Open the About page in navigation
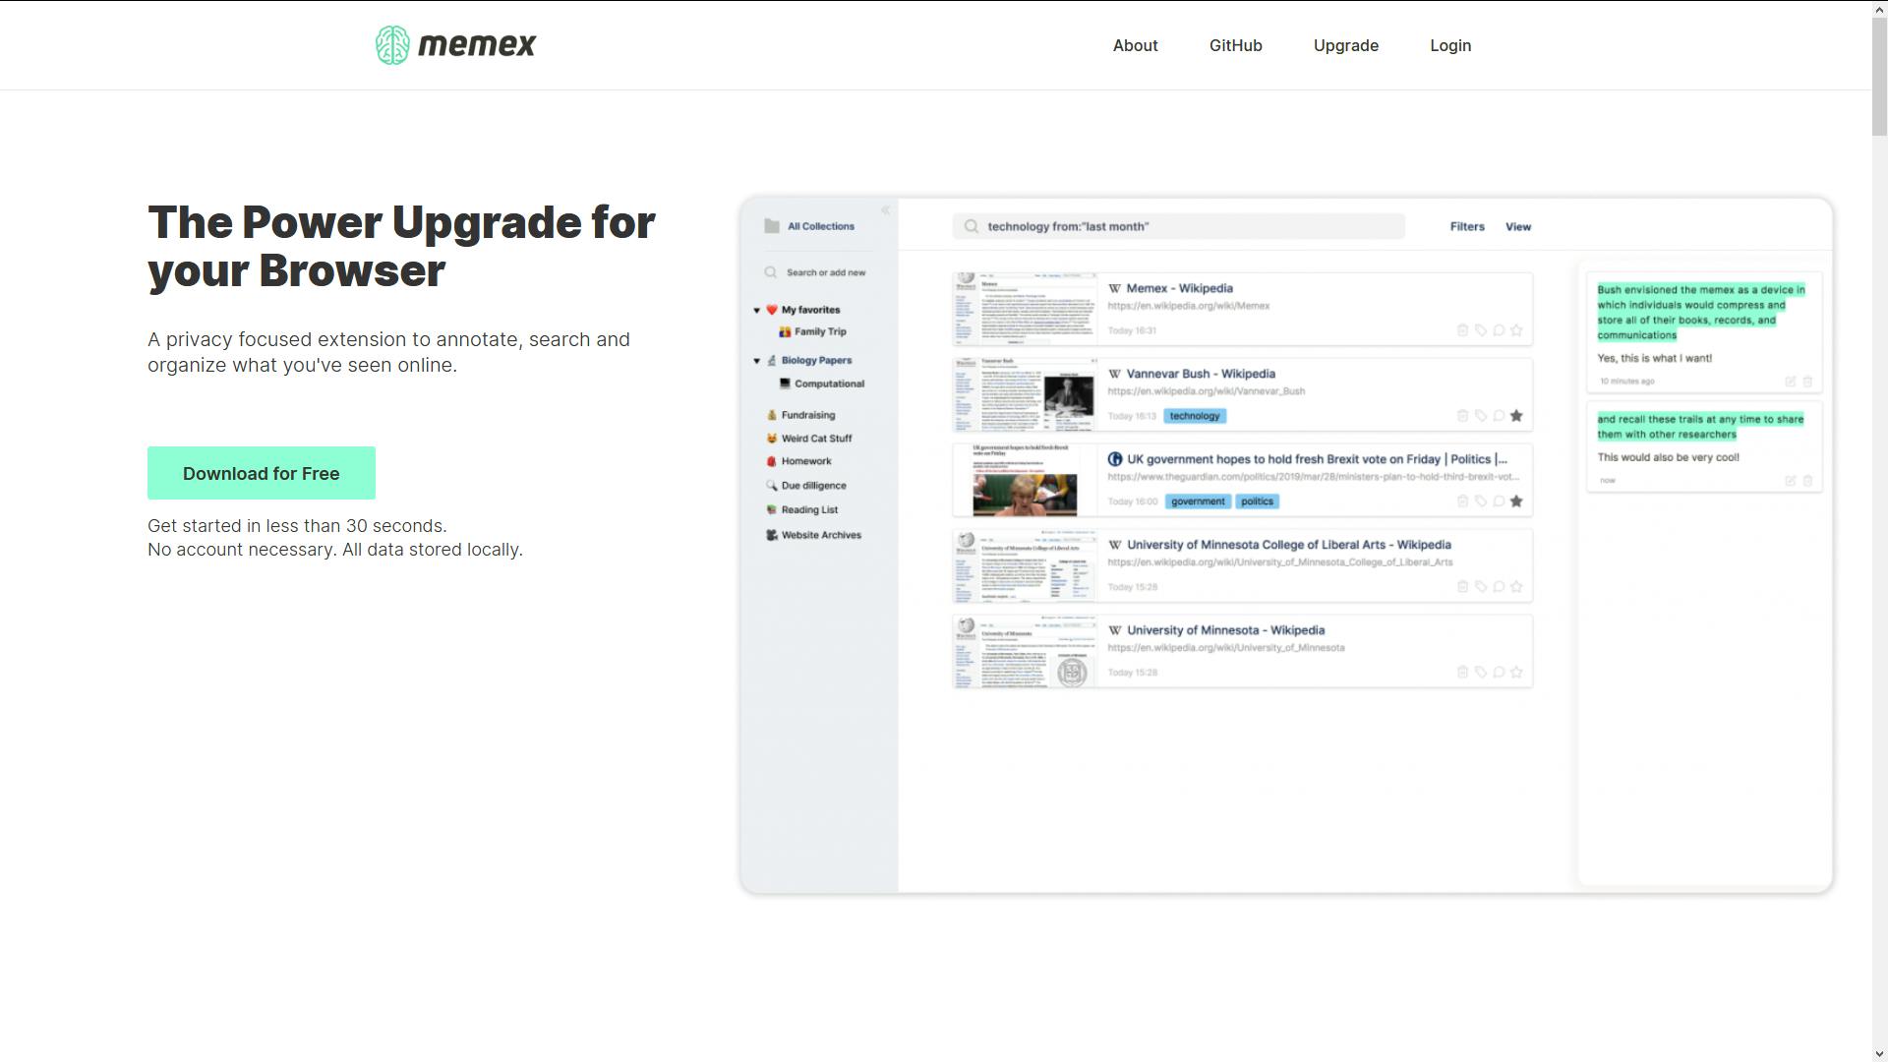The height and width of the screenshot is (1062, 1888). click(1135, 46)
